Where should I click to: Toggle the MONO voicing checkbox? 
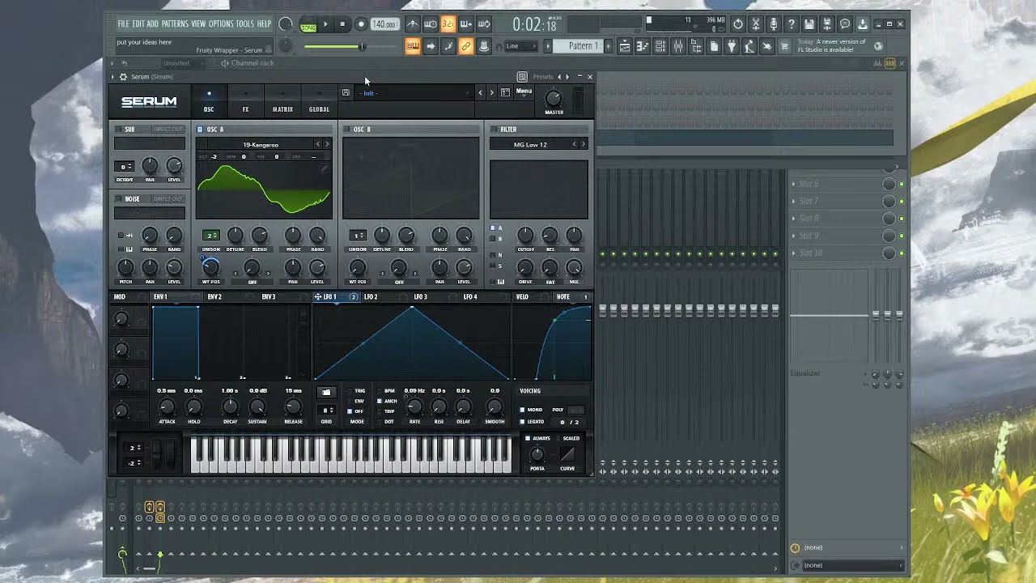point(522,410)
